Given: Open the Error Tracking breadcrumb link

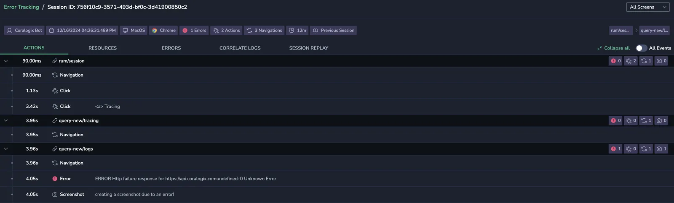Looking at the screenshot, I should 21,7.
